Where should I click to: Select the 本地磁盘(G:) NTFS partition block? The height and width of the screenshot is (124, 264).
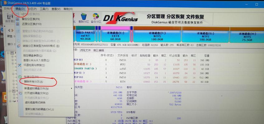(x=205, y=35)
